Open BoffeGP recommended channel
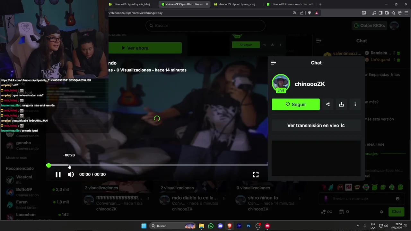This screenshot has width=411, height=231. coord(38,192)
